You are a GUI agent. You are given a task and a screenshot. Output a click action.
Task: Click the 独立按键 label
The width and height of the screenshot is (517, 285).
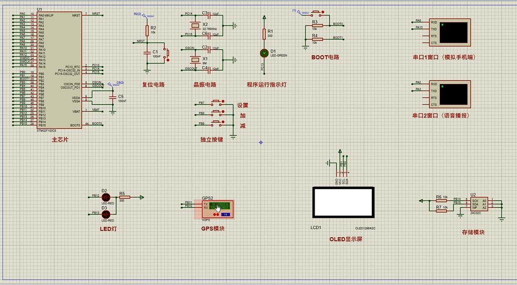click(212, 140)
